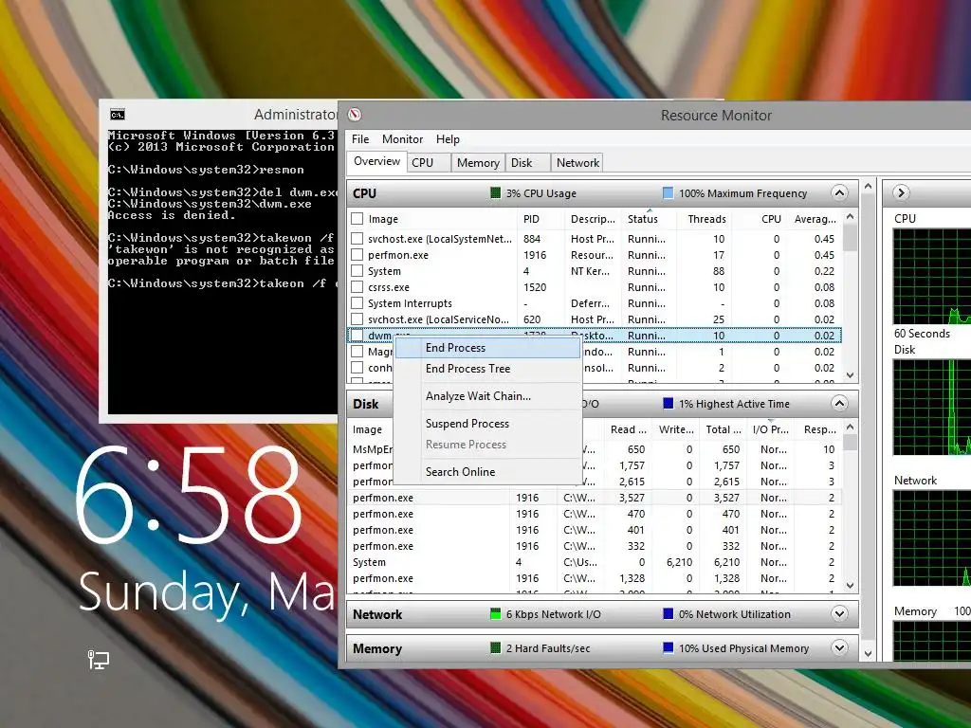Screen dimensions: 971x728
Task: Toggle the select-all Image checkbox in CPU
Action: [357, 219]
